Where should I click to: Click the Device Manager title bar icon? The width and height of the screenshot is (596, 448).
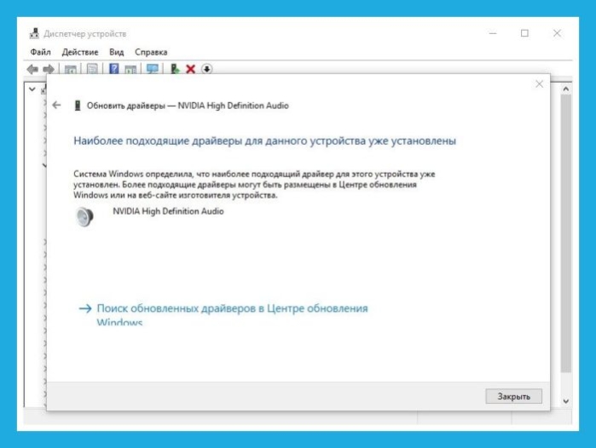(x=34, y=33)
